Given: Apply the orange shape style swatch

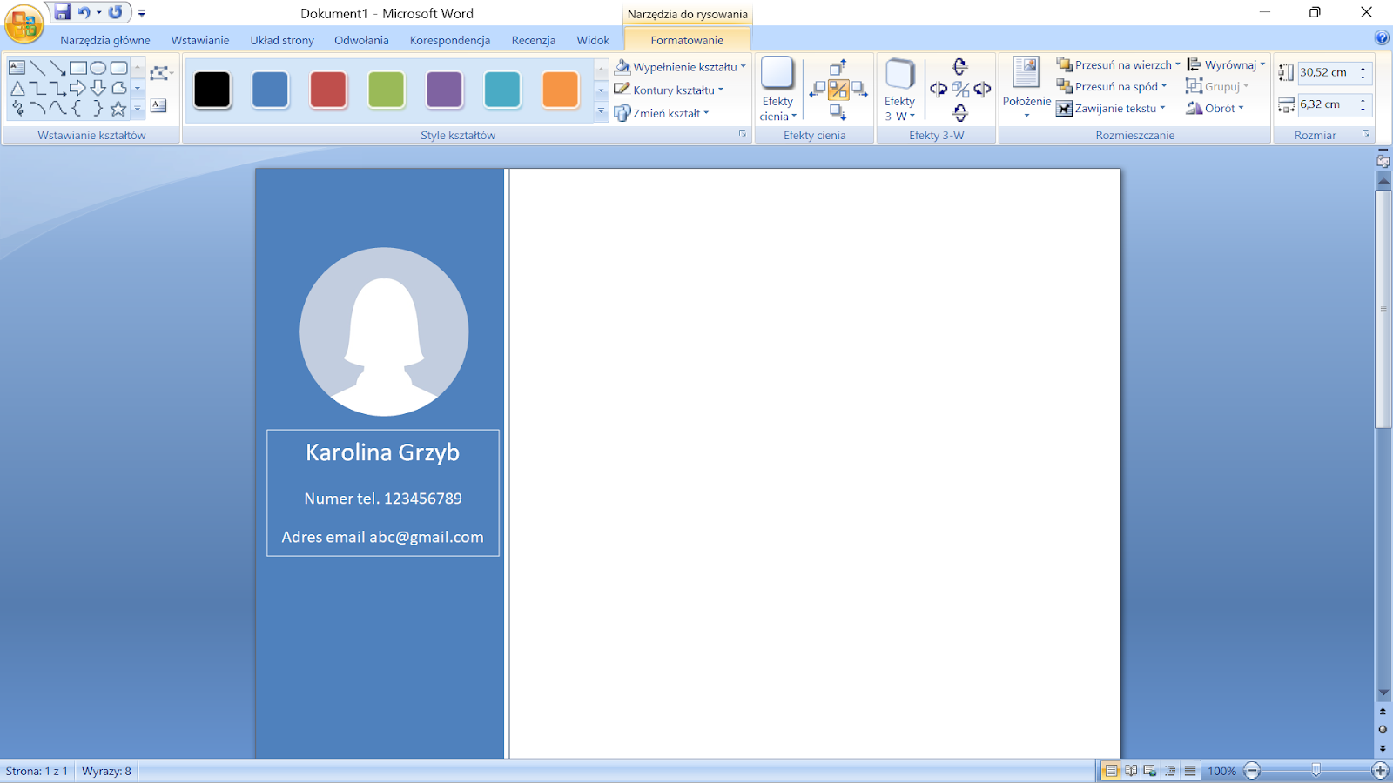Looking at the screenshot, I should (x=560, y=90).
